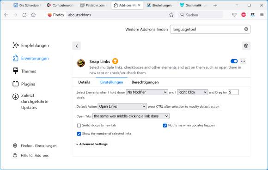Open the Open Tabs behavior dropdown
The height and width of the screenshot is (170, 268).
131,116
